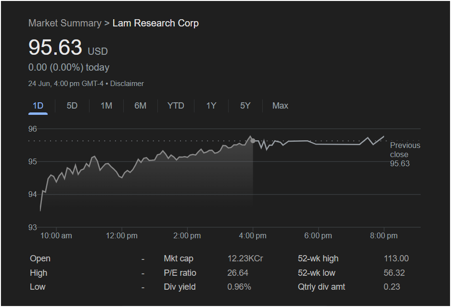The width and height of the screenshot is (451, 307).
Task: Click the 8:00 pm axis label
Action: click(384, 236)
